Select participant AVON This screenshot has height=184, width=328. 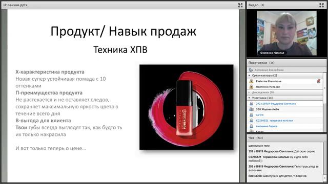[x=285, y=114]
